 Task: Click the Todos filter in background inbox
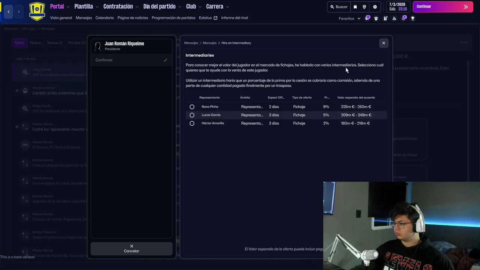point(19,43)
